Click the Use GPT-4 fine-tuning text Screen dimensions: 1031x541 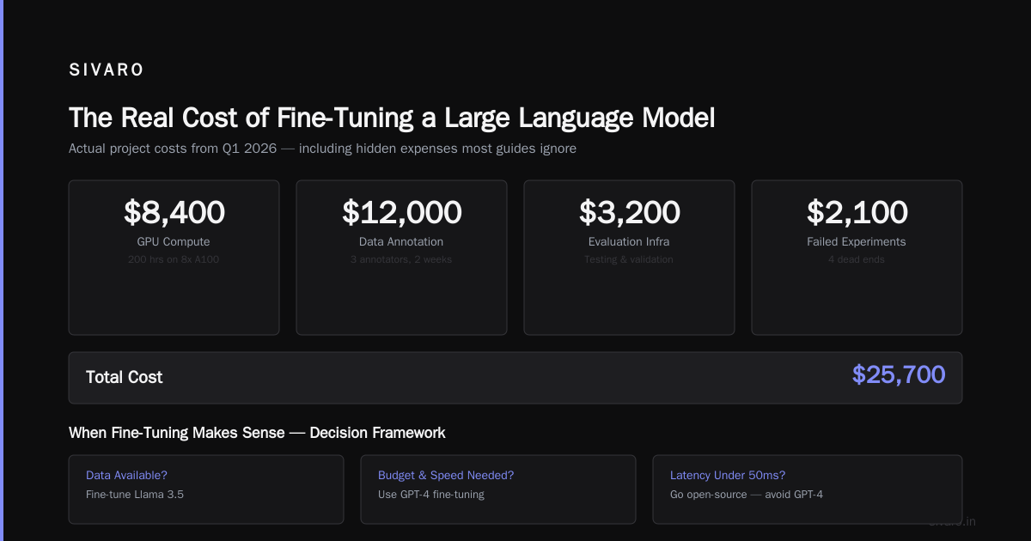point(431,495)
